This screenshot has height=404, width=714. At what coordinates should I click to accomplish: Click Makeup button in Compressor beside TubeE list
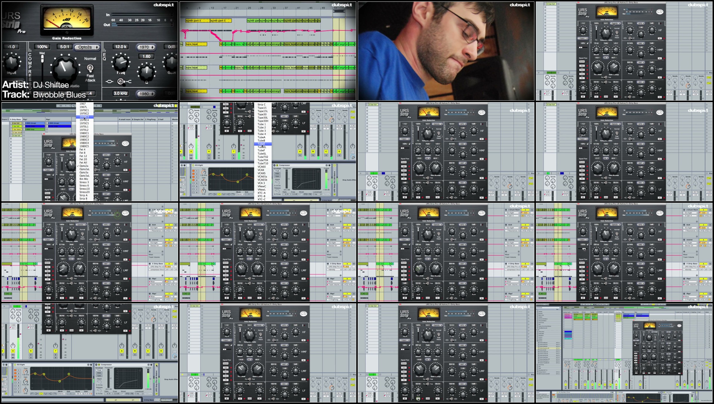[x=326, y=194]
